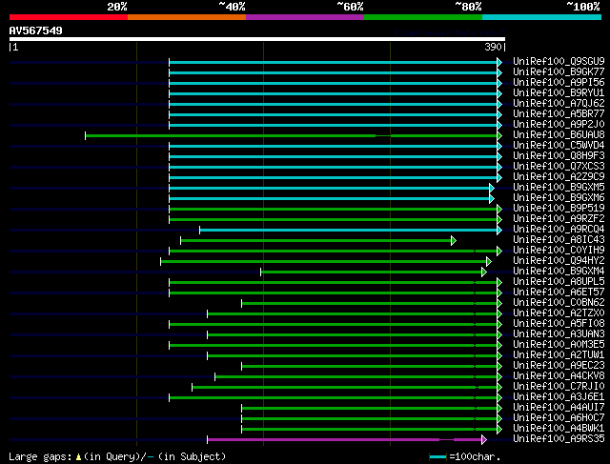Select the UniRef100_B9P519 label

pyautogui.click(x=559, y=209)
